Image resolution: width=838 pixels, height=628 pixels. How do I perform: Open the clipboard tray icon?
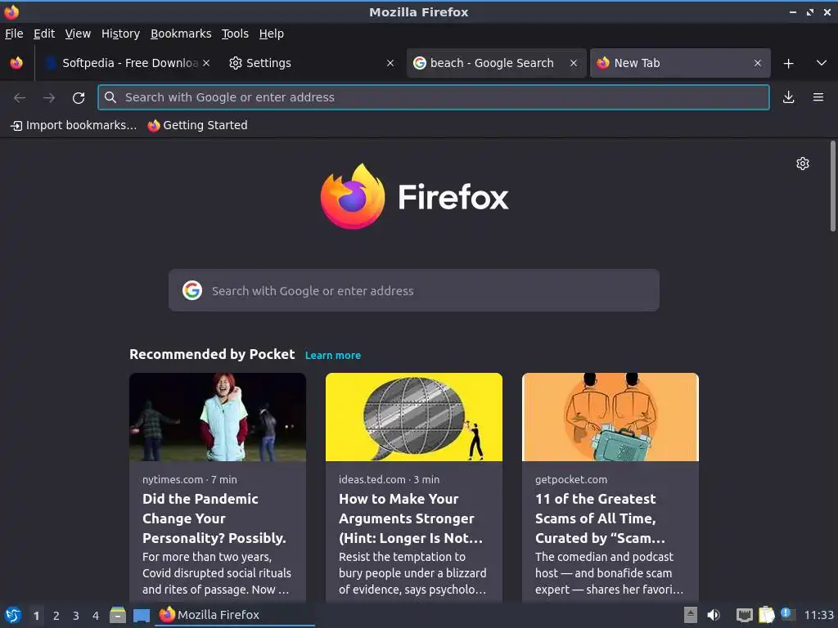pos(766,615)
